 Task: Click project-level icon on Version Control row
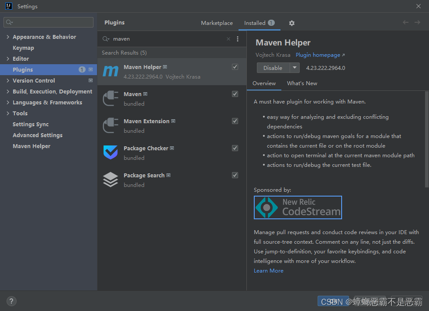(90, 80)
